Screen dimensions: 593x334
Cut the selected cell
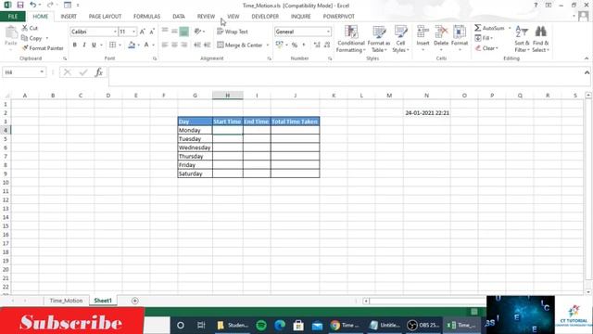point(30,28)
